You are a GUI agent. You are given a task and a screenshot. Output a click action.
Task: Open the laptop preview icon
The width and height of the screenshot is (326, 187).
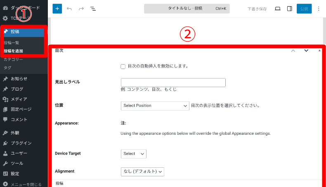[278, 9]
